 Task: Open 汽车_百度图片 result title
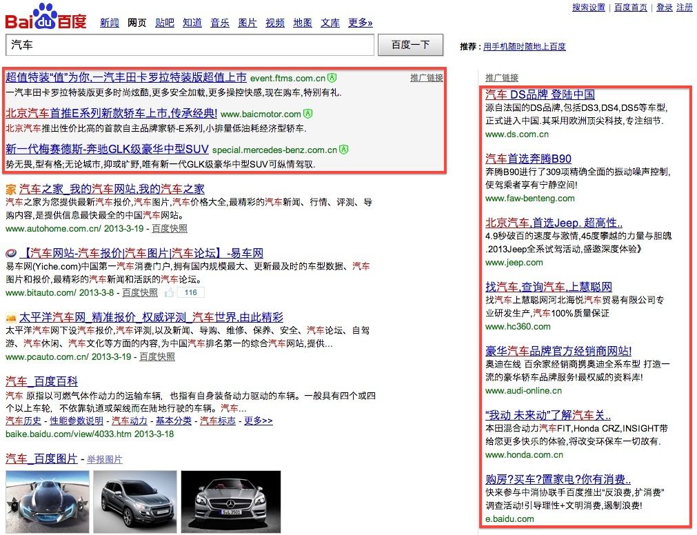pos(42,458)
